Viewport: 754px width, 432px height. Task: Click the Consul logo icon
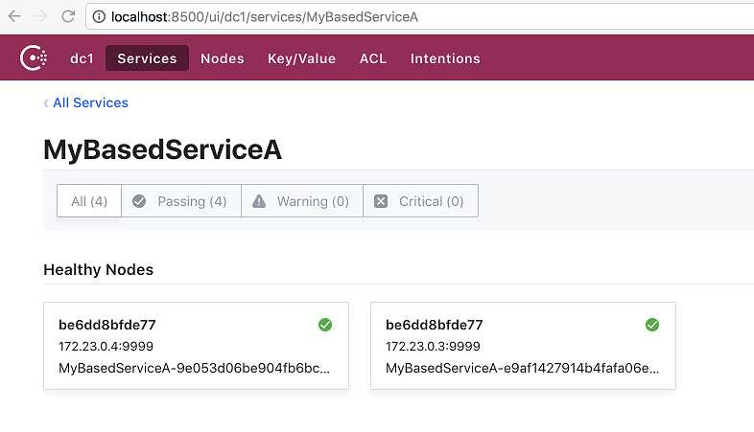click(34, 58)
